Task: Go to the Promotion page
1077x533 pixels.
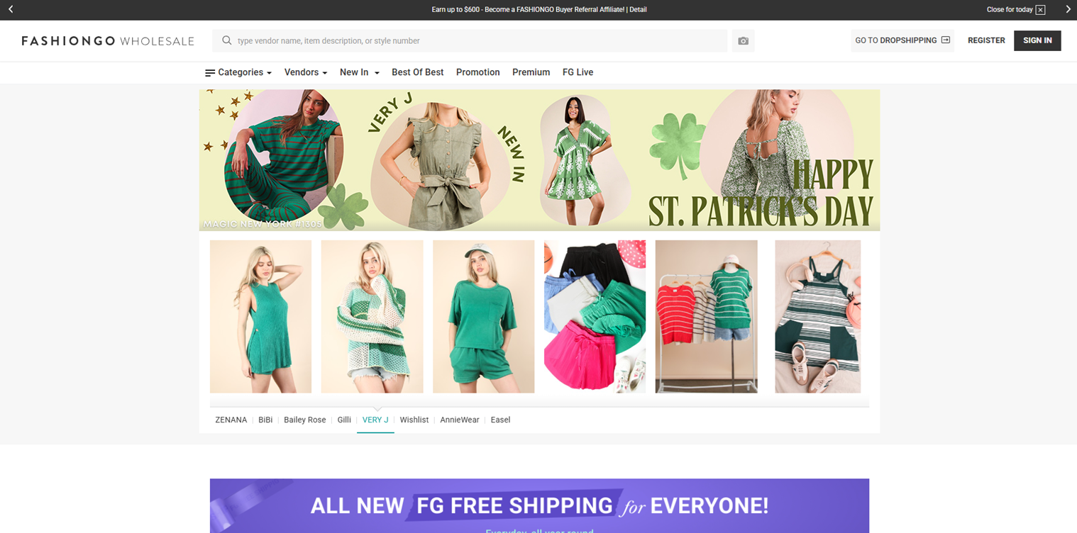Action: click(477, 72)
